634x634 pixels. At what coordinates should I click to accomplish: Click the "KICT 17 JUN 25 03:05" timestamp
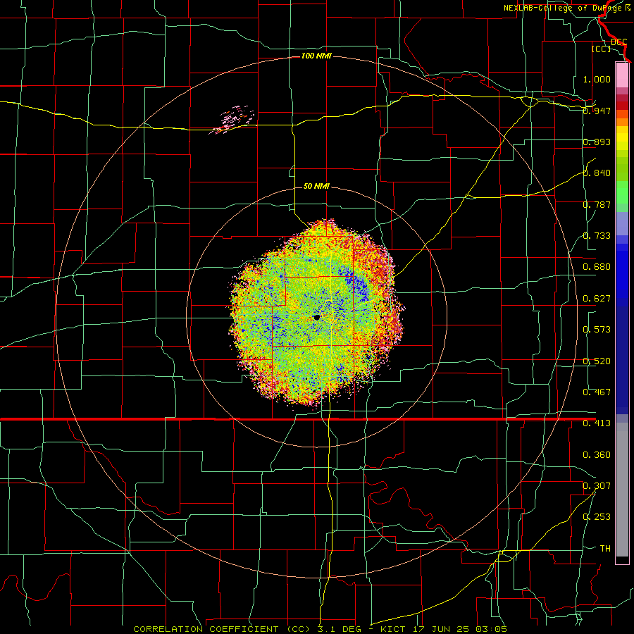444,629
